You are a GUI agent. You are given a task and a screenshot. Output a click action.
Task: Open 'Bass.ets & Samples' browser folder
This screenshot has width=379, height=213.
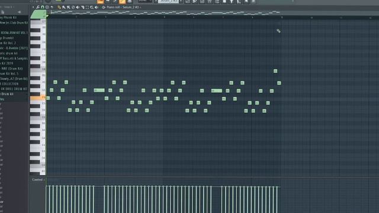[x=14, y=58]
